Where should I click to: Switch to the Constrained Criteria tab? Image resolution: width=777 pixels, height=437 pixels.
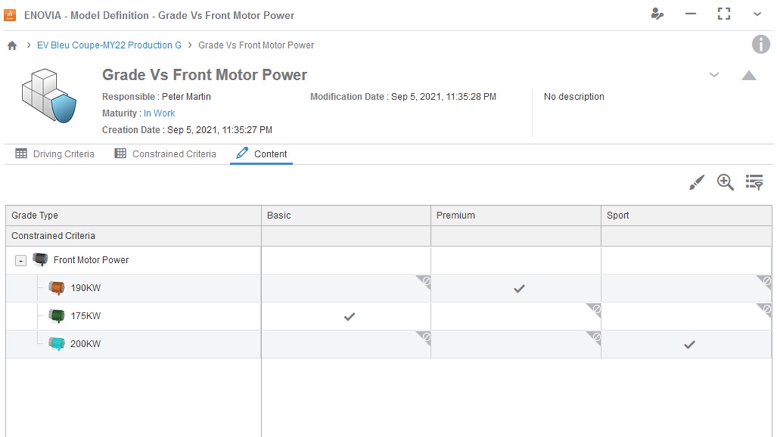165,154
